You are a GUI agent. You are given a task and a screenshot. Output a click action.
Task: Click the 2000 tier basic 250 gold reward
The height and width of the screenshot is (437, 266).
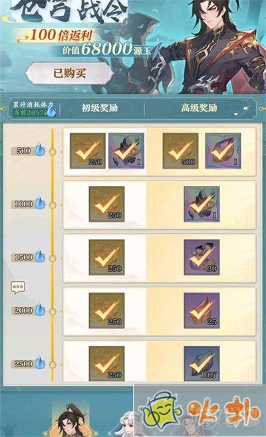click(106, 310)
